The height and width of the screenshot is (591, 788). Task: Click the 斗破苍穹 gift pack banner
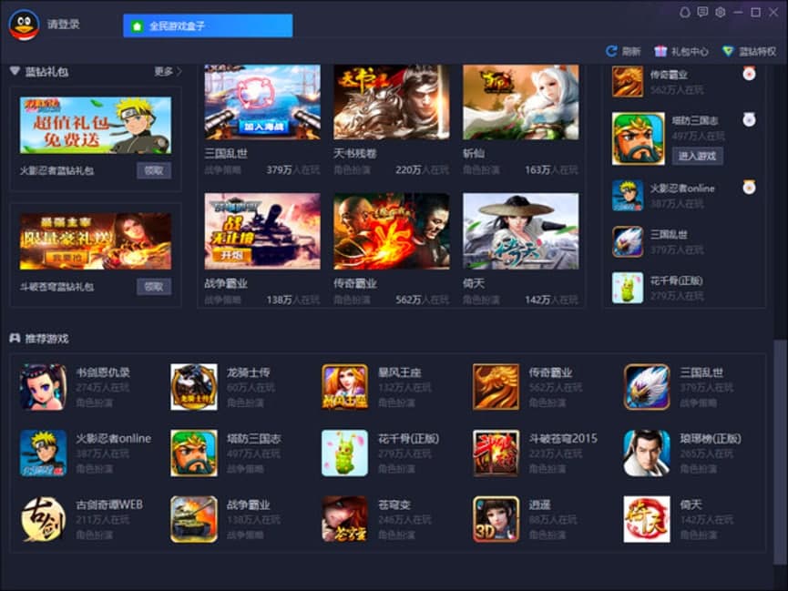click(96, 241)
